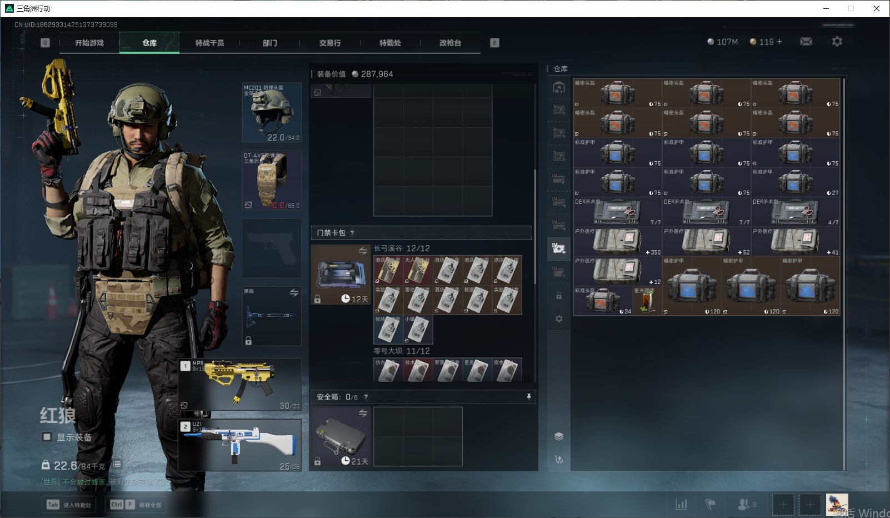Open the warehouse home category icon

[559, 87]
